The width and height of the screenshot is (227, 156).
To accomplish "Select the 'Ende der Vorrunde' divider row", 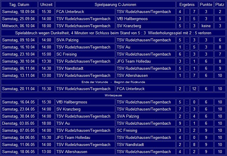I will [113, 82].
